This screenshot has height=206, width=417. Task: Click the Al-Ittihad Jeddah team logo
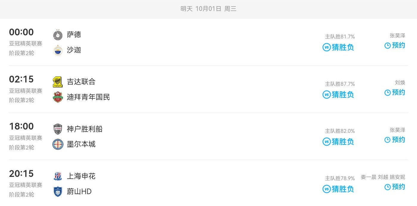(58, 82)
